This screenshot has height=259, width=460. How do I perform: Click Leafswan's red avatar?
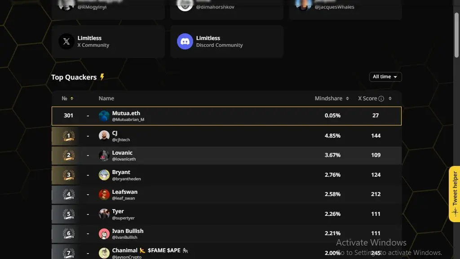(104, 194)
